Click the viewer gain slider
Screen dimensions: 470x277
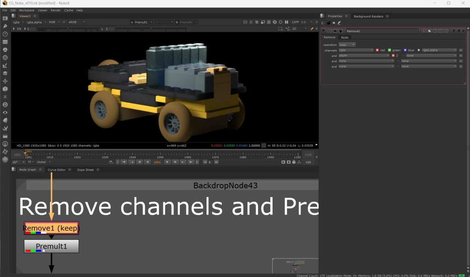tap(68, 29)
